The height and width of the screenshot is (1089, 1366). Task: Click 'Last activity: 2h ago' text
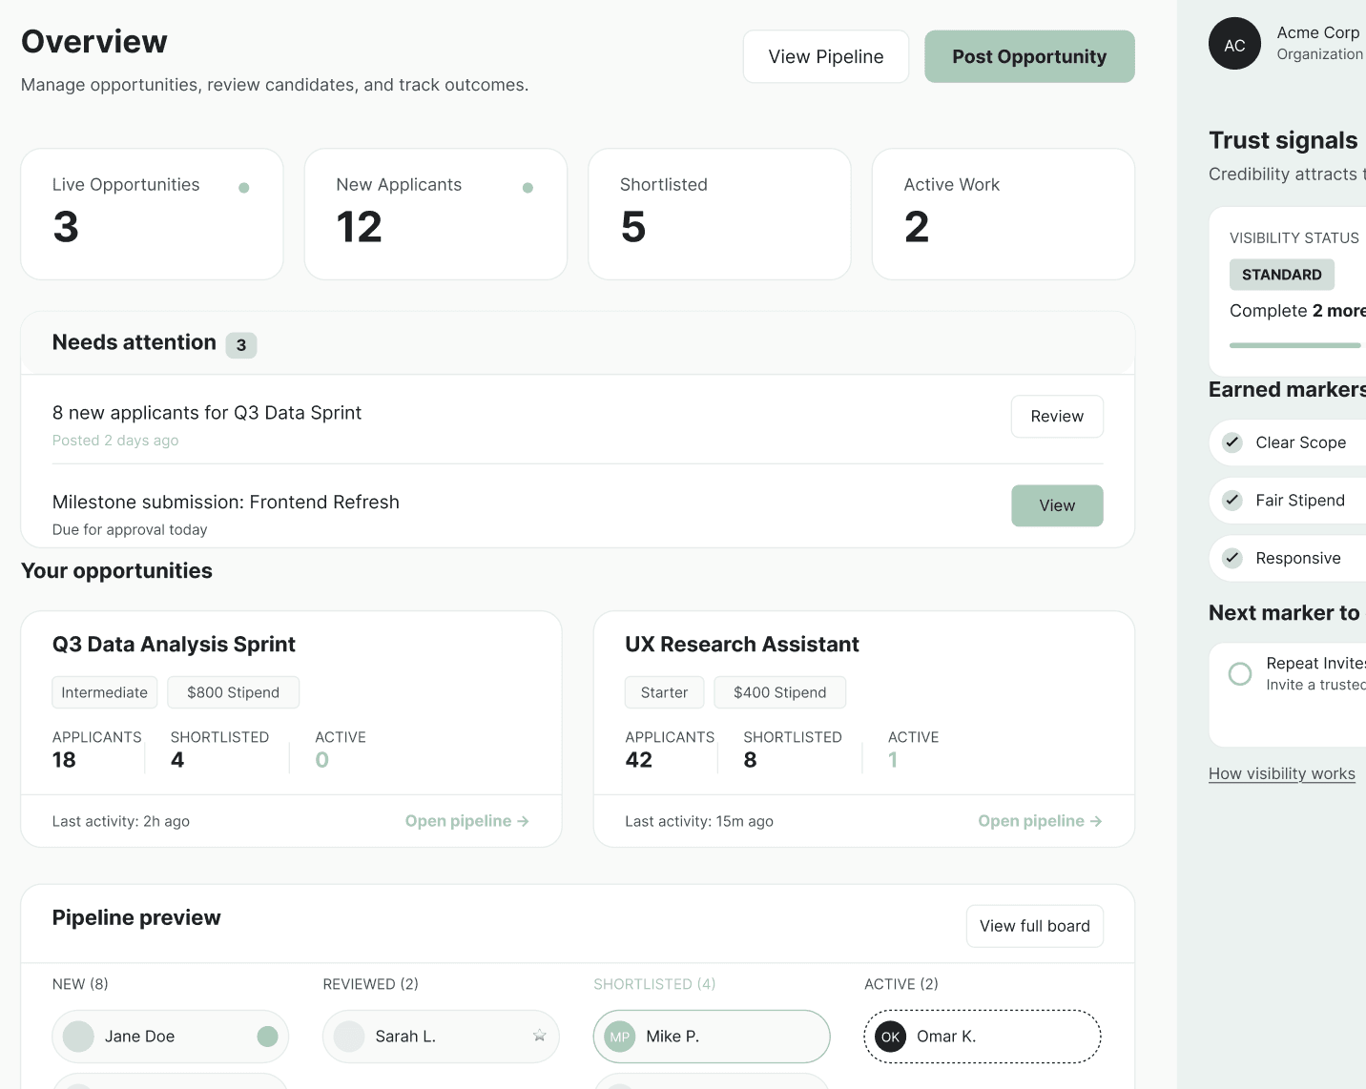(x=121, y=821)
